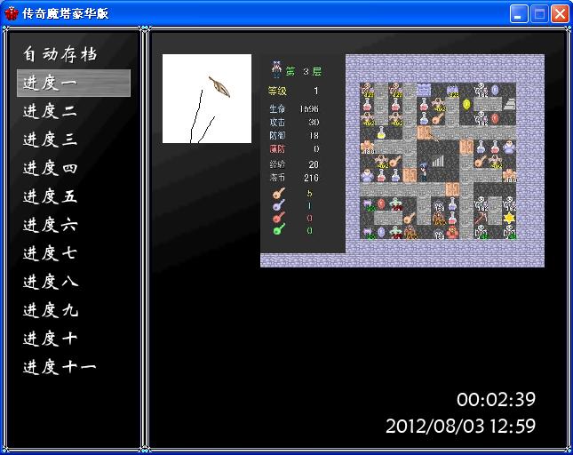Viewport: 573px width, 455px height.
Task: Select save slot 进度八
Action: [74, 282]
